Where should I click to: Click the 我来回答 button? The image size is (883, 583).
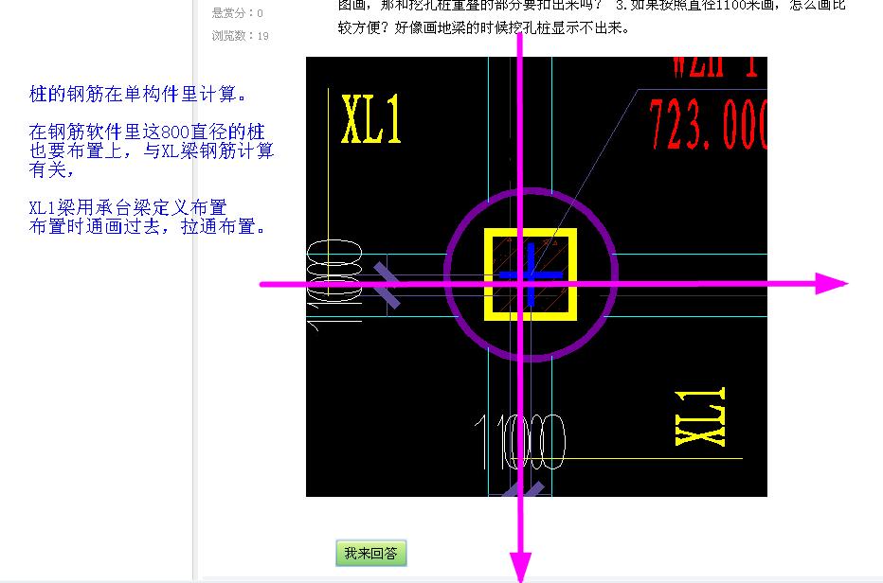[371, 553]
